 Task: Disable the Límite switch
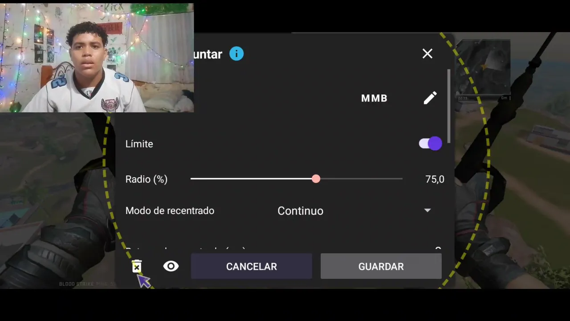pyautogui.click(x=430, y=144)
